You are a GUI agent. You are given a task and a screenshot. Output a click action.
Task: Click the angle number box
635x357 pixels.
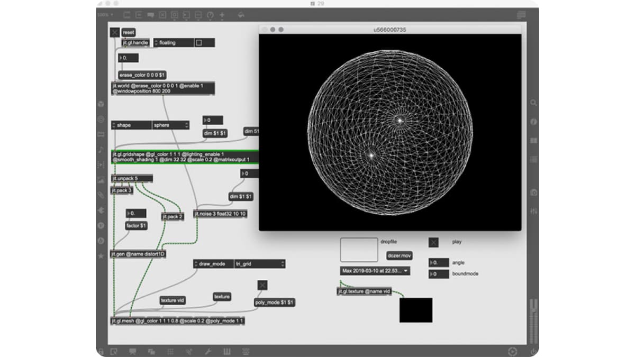click(439, 263)
